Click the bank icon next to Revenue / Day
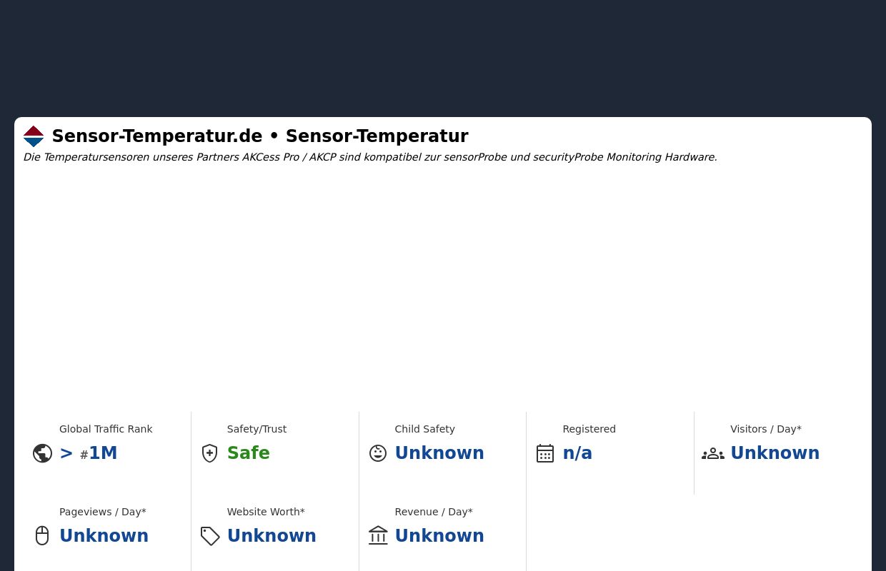This screenshot has width=886, height=571. (377, 535)
